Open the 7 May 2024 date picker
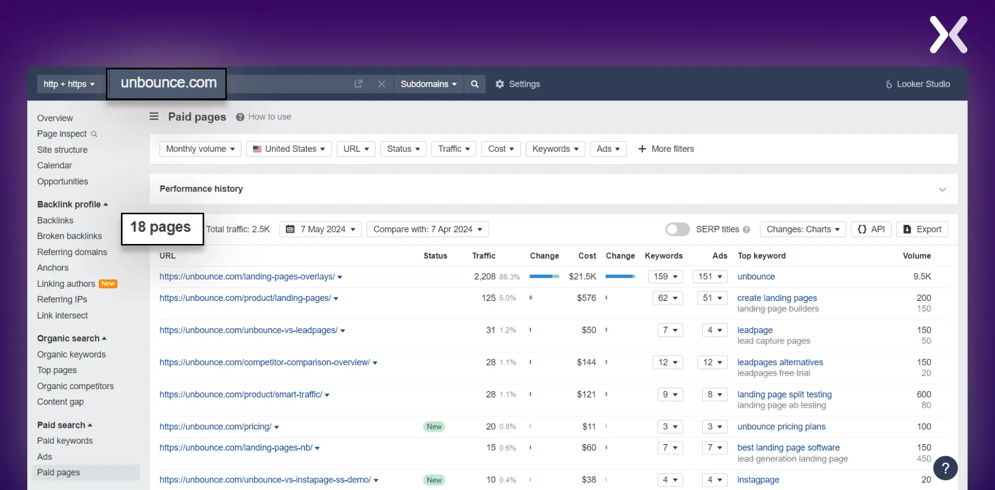The image size is (995, 490). 321,229
